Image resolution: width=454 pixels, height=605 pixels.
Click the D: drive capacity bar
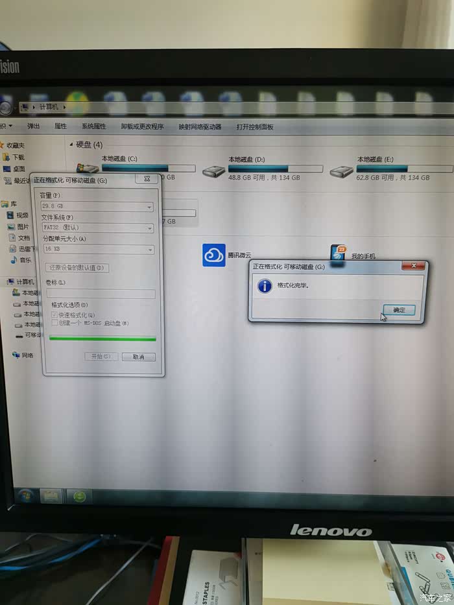click(275, 169)
